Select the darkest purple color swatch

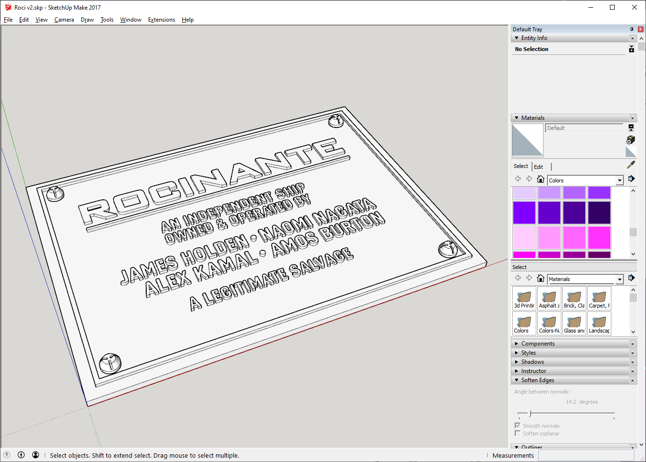(x=599, y=213)
